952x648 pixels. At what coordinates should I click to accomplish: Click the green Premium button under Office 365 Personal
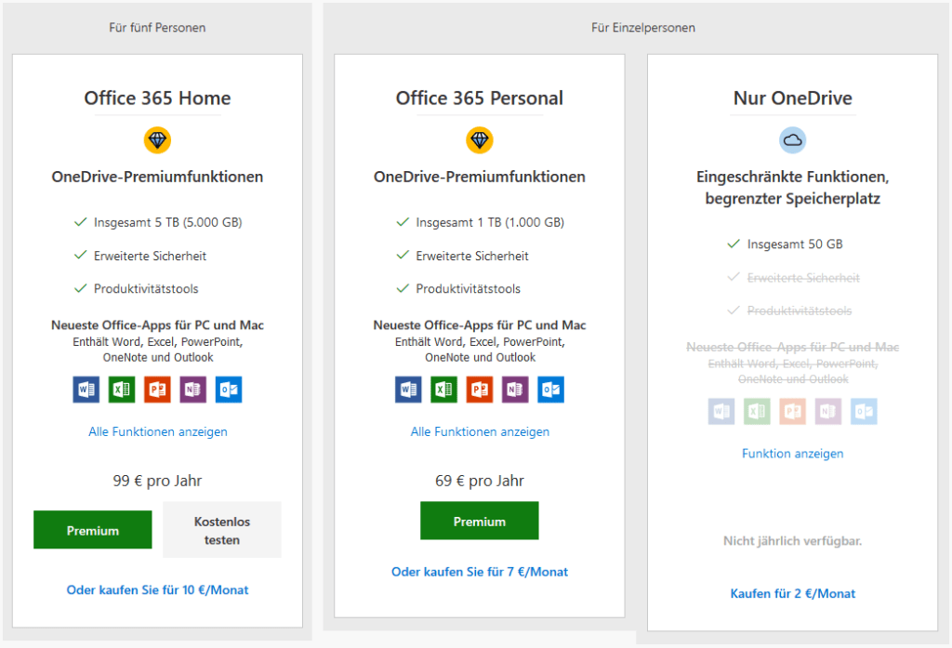479,521
